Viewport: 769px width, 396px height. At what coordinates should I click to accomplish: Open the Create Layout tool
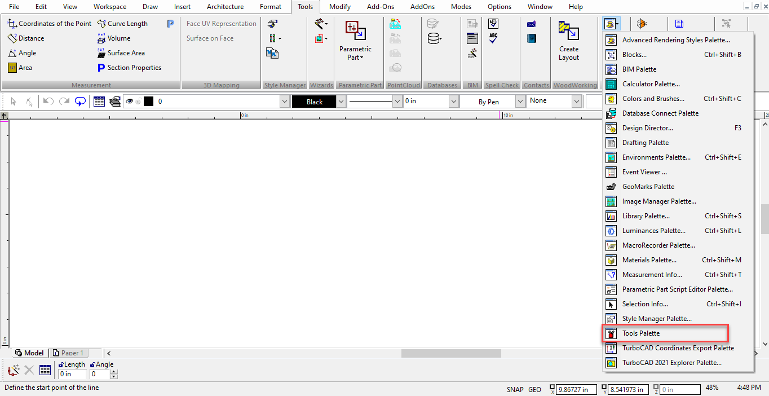click(x=568, y=41)
